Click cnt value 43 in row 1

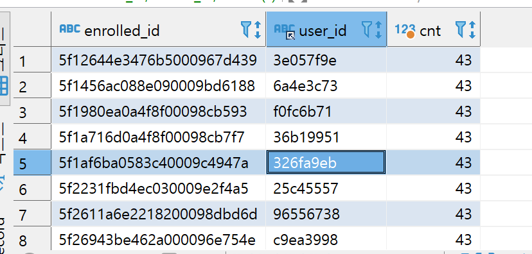(x=433, y=60)
